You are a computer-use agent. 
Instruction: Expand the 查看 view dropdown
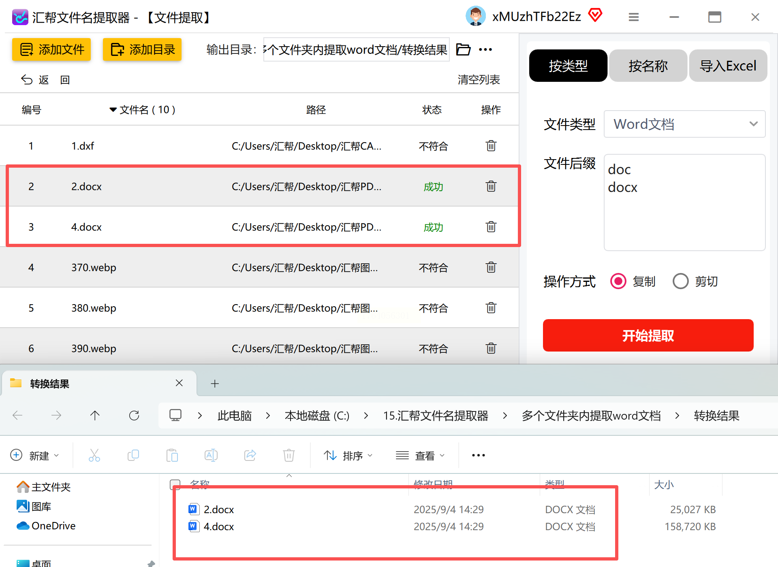(420, 456)
